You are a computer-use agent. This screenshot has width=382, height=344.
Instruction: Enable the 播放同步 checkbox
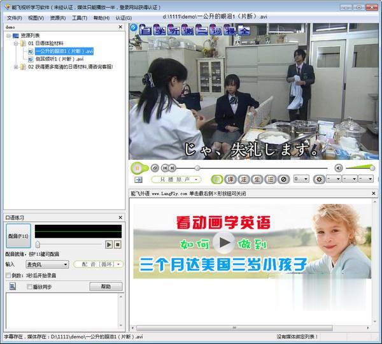pyautogui.click(x=29, y=287)
